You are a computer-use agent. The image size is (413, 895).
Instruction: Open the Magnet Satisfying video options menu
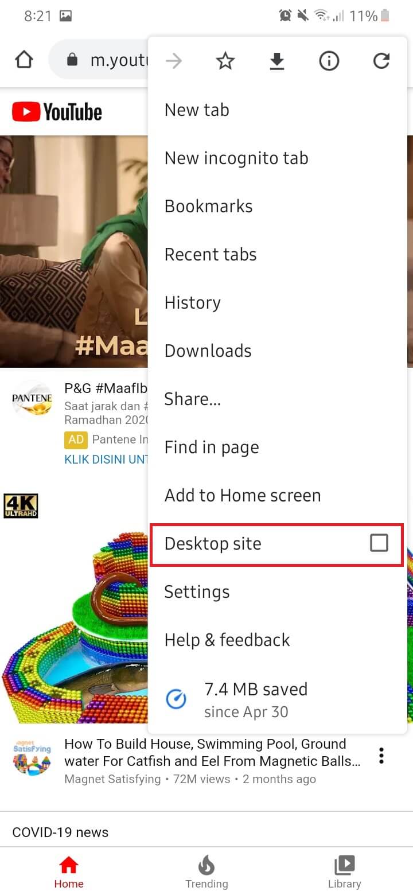pyautogui.click(x=381, y=756)
